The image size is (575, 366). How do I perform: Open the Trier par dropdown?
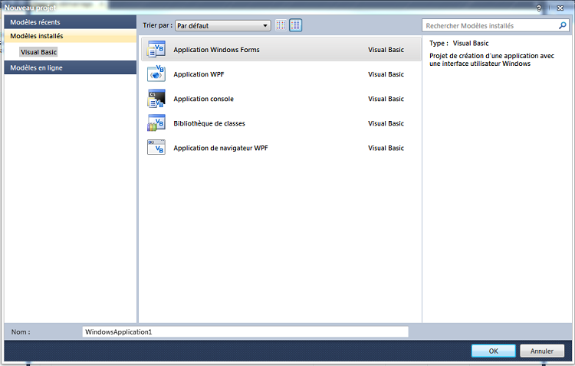222,25
